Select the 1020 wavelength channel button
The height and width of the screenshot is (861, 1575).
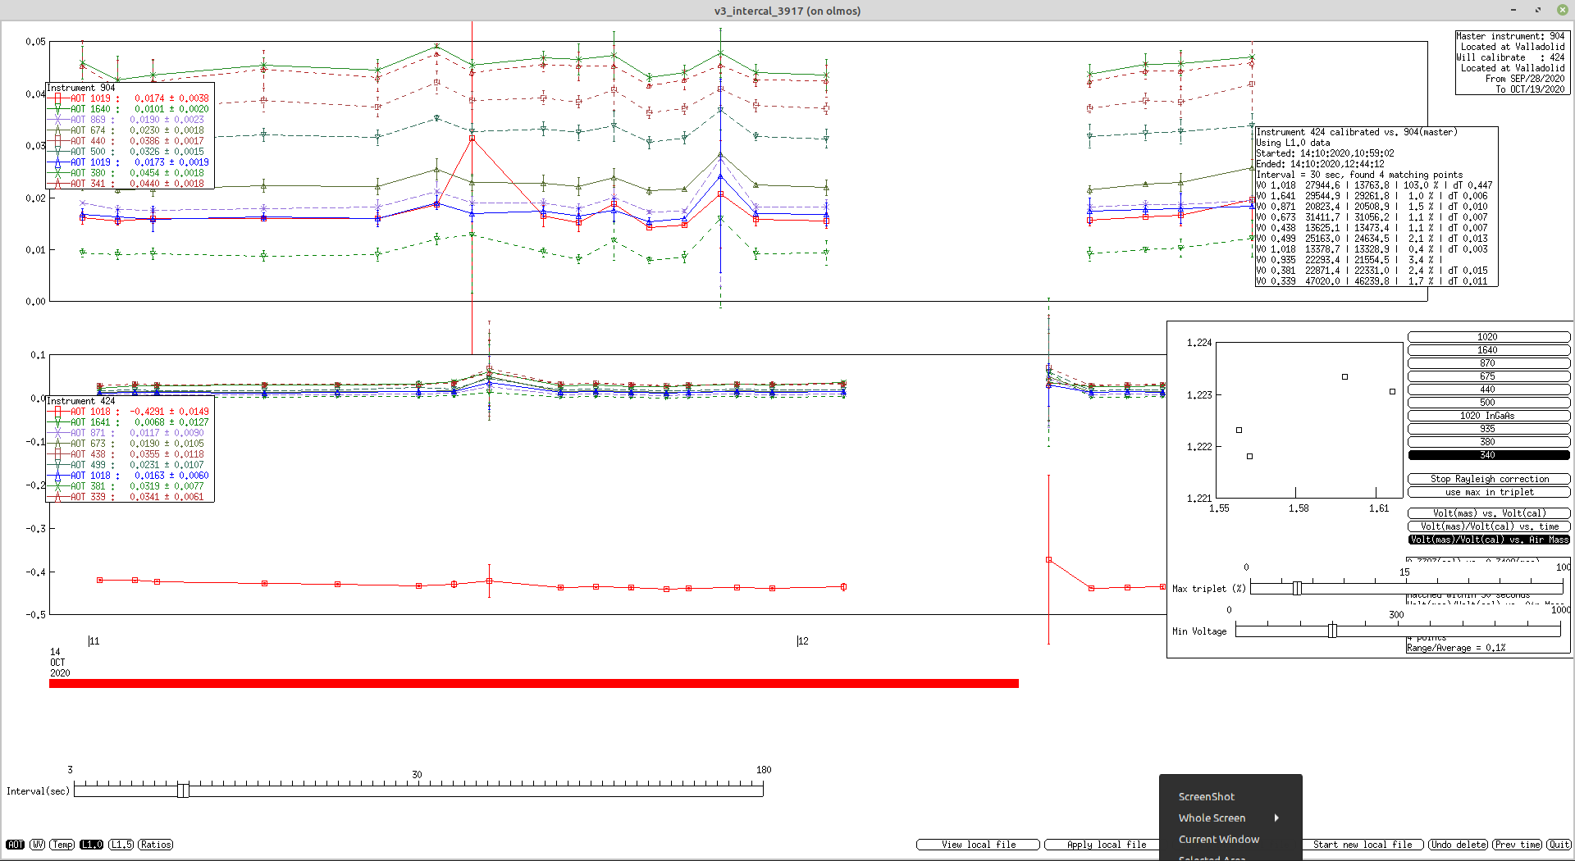(x=1489, y=337)
